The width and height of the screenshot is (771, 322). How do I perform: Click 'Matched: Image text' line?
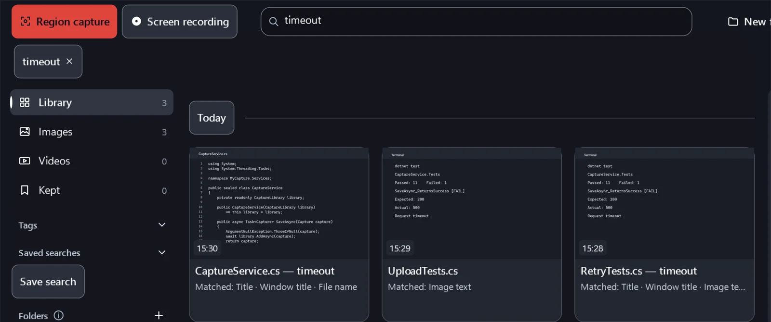coord(429,287)
